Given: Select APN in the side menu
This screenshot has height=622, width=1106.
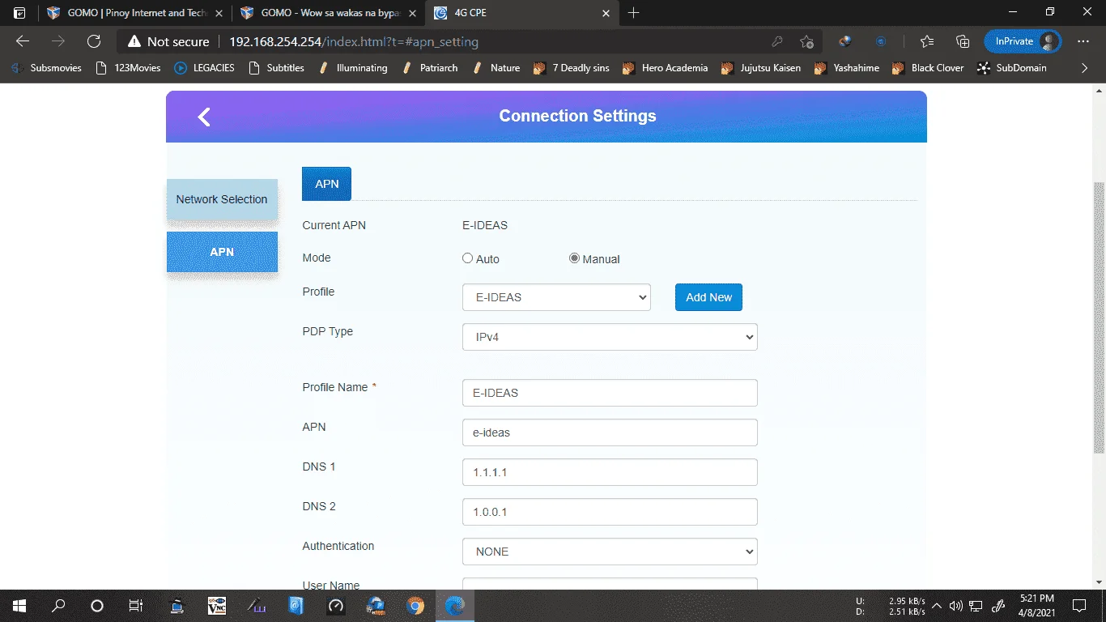Looking at the screenshot, I should pos(222,252).
